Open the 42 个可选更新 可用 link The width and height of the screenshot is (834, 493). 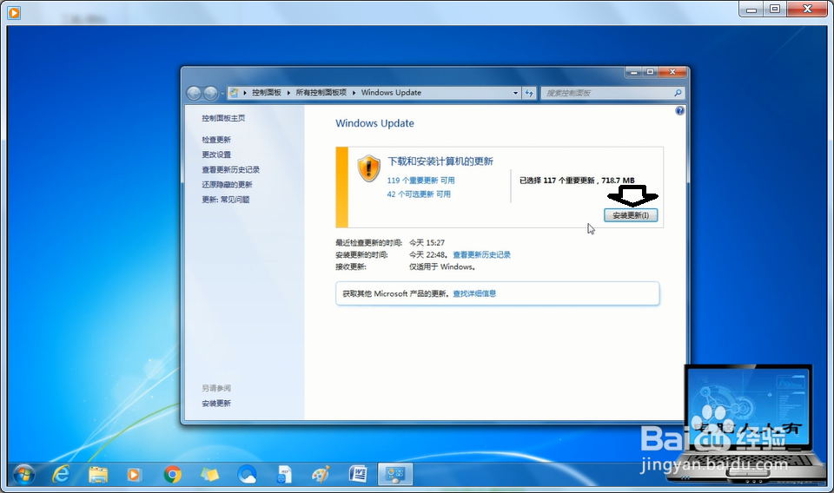click(419, 194)
